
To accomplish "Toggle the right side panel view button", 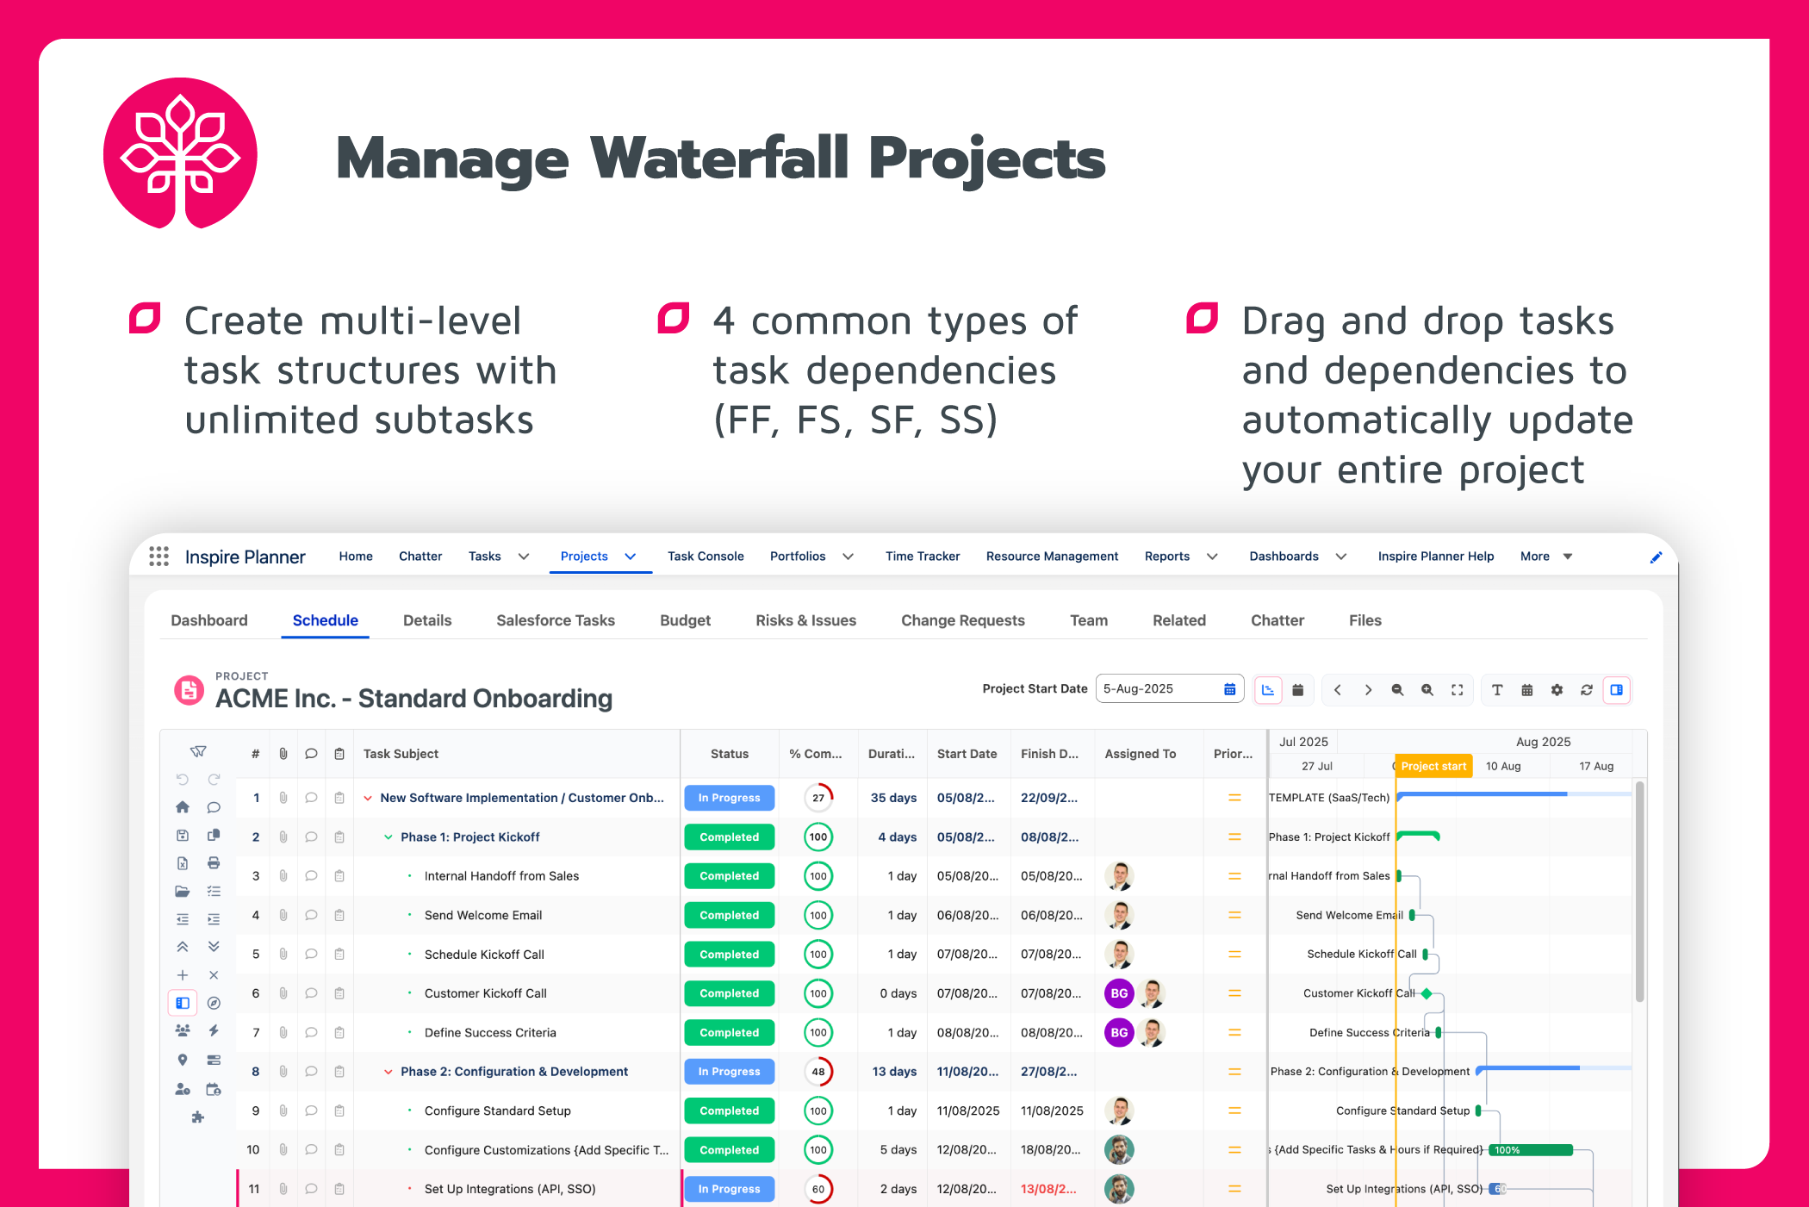I will (1617, 690).
